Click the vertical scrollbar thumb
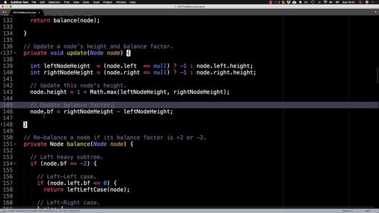 (x=378, y=76)
